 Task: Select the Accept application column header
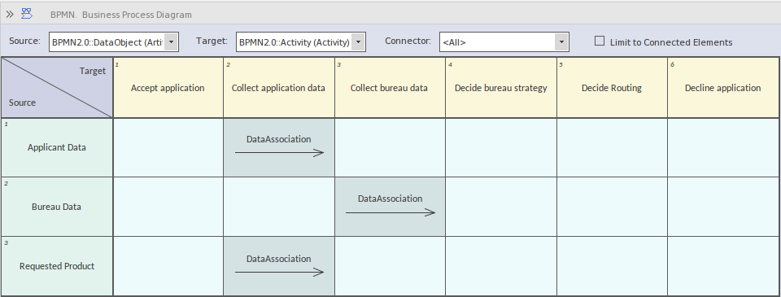[x=168, y=88]
